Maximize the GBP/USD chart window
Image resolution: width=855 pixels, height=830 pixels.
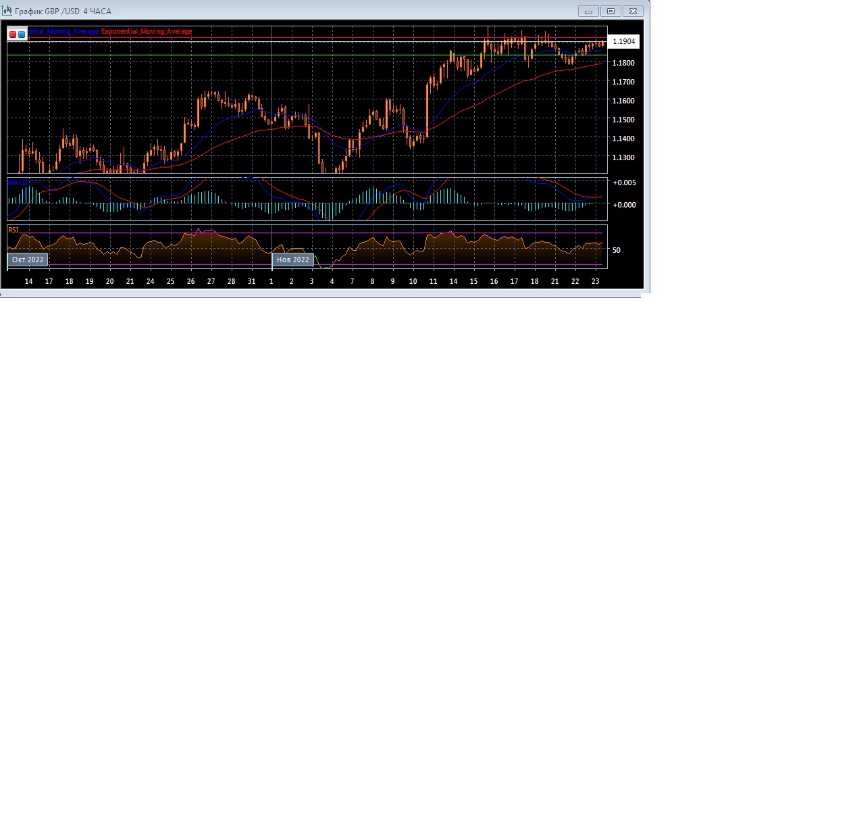[x=611, y=11]
